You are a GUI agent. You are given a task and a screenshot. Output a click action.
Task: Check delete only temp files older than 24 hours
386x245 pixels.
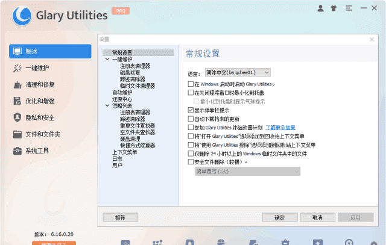[191, 154]
